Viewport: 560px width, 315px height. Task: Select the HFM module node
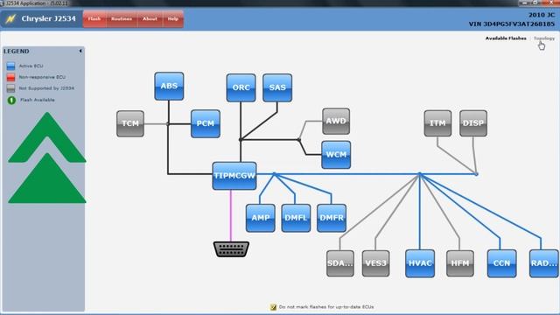pos(460,263)
